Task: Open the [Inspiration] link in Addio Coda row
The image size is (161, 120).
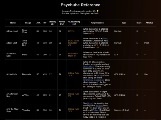Action: click(x=88, y=66)
